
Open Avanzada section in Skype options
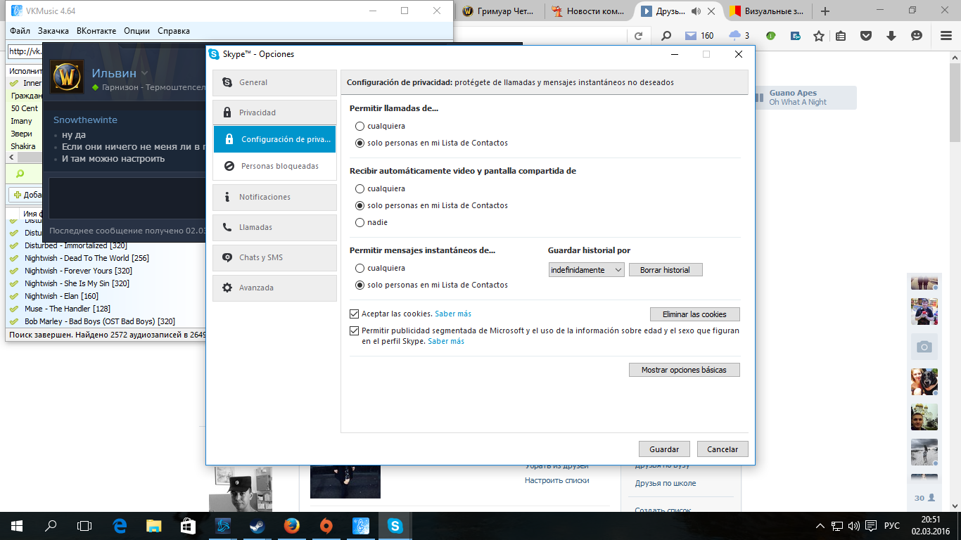click(274, 288)
